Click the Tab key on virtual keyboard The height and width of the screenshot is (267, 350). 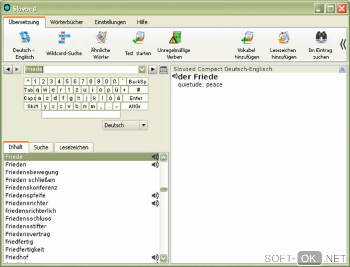(28, 90)
